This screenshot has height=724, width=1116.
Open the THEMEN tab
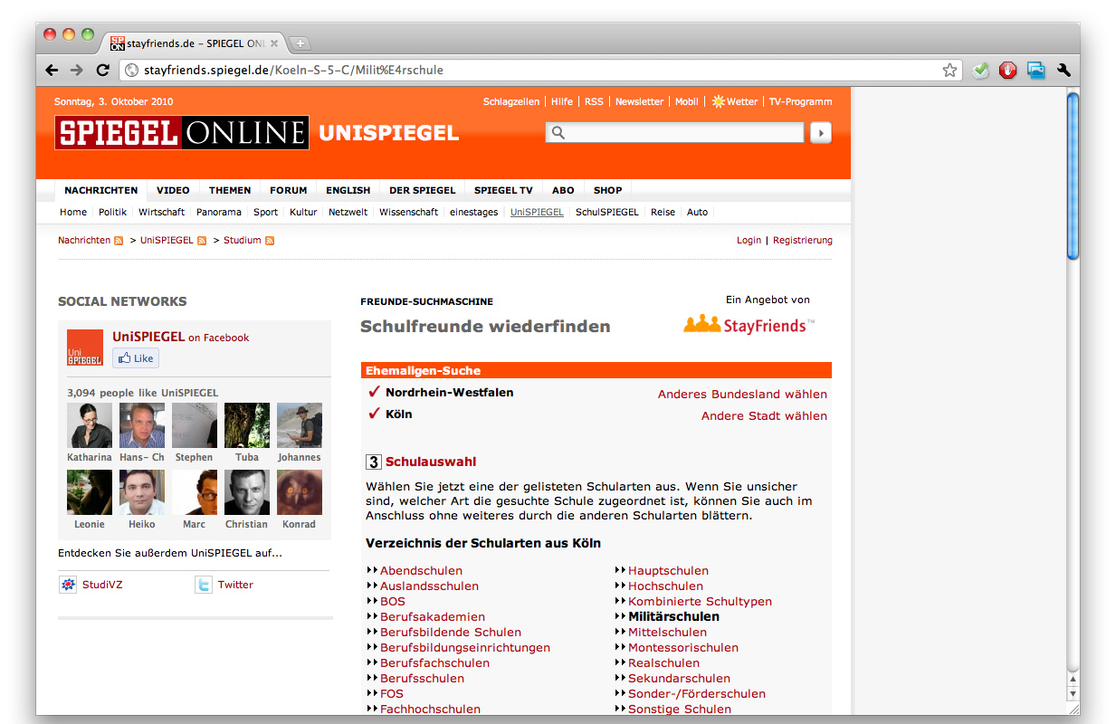(230, 190)
